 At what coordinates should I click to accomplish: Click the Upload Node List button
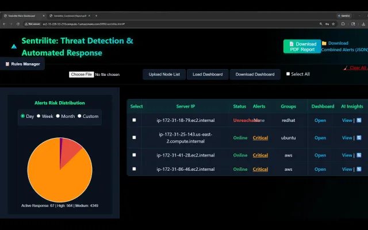[164, 74]
